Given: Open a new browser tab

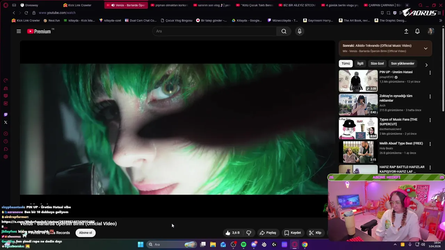Looking at the screenshot, I should pyautogui.click(x=407, y=5).
